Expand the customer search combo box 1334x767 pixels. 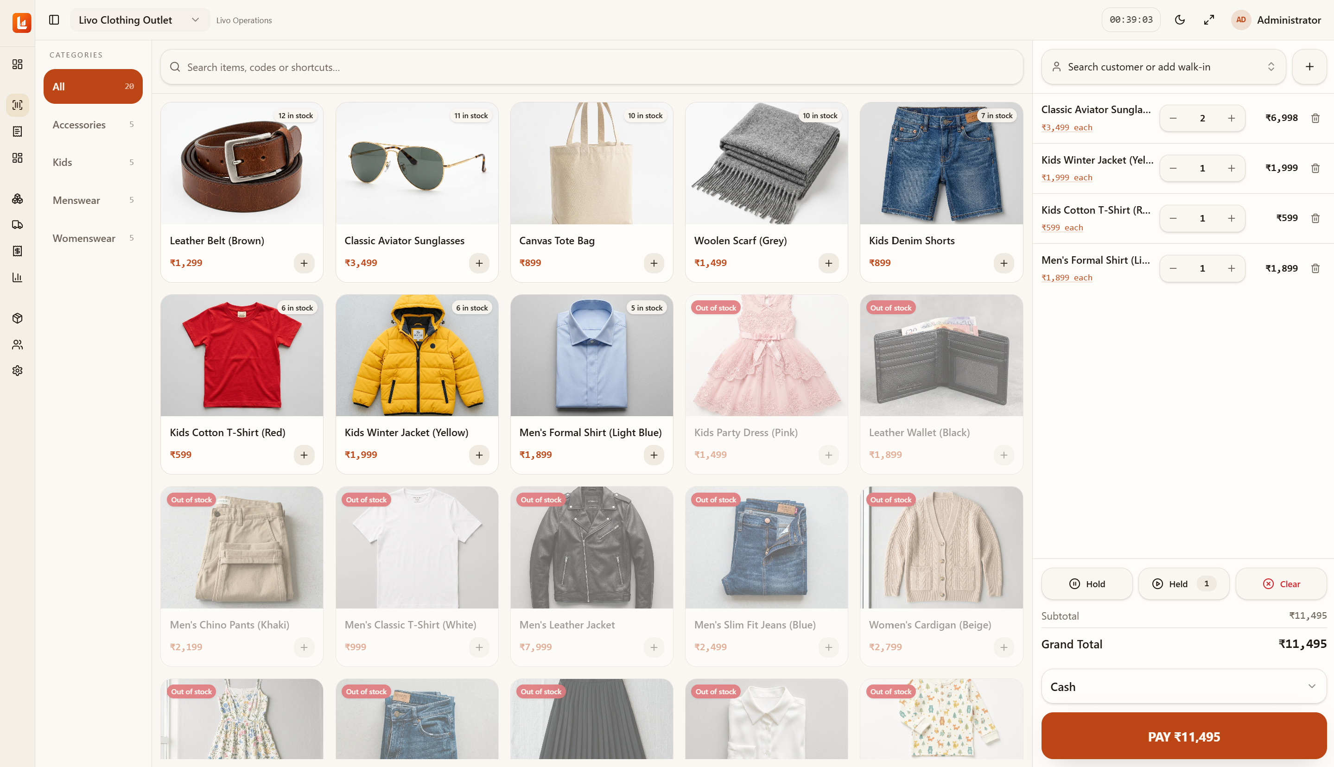point(1163,67)
